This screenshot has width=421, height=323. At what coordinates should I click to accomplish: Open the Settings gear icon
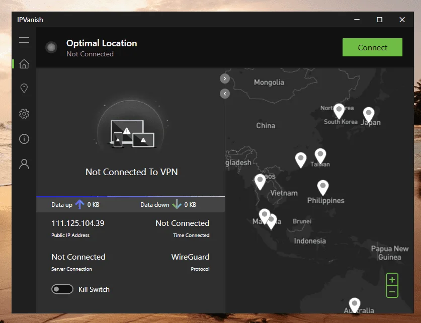[24, 114]
